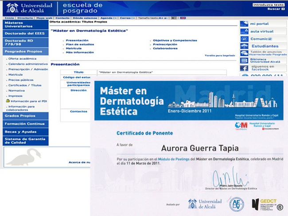Open Objetivos y Competencias link

pyautogui.click(x=175, y=40)
